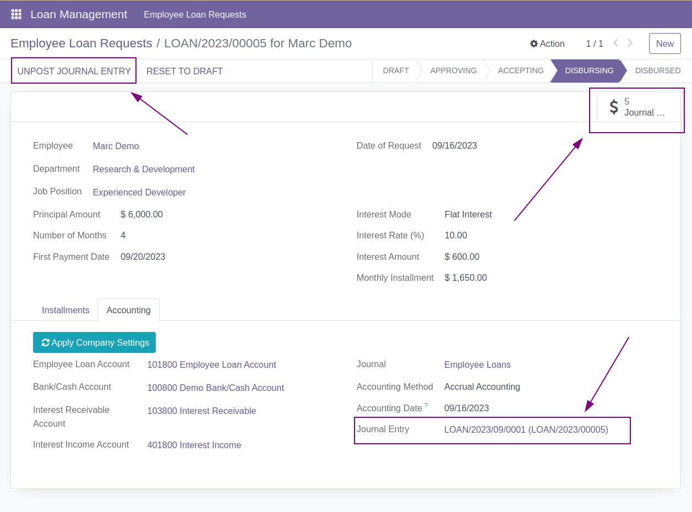Viewport: 692px width, 512px height.
Task: Click the previous record chevron arrow
Action: tap(615, 42)
